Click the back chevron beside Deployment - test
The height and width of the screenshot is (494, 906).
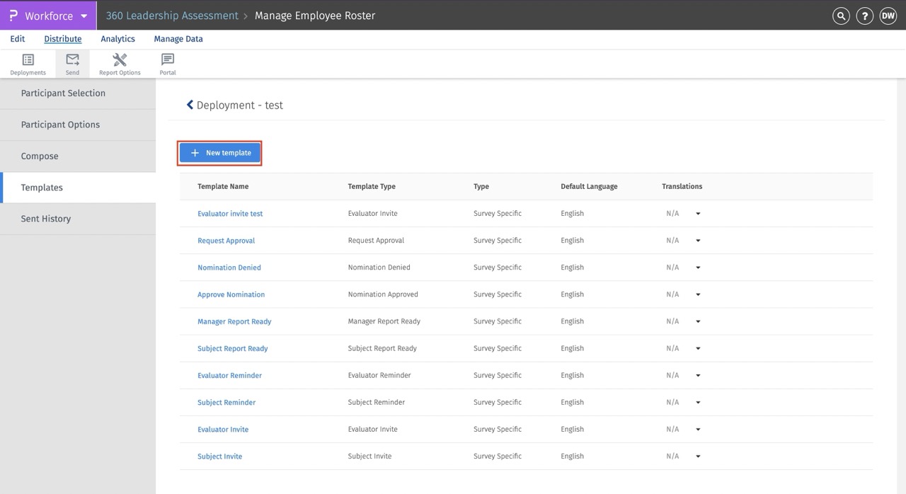[190, 105]
